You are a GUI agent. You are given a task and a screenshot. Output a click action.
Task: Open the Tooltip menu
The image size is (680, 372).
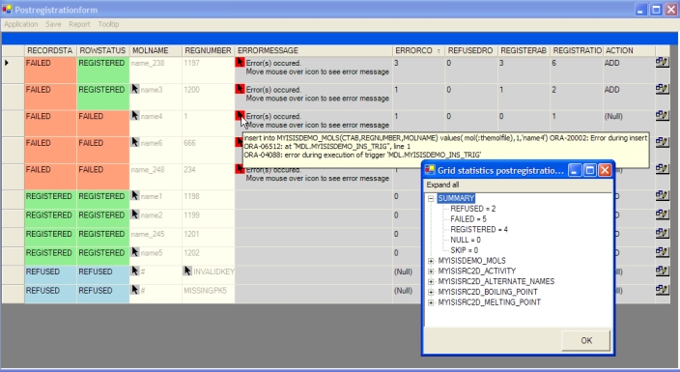click(x=108, y=24)
